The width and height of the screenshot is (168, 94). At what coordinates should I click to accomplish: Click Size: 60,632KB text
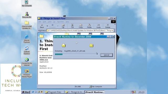coord(46,72)
